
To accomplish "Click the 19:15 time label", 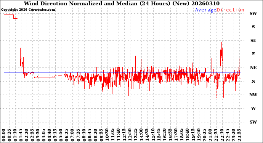I will point(193,135).
